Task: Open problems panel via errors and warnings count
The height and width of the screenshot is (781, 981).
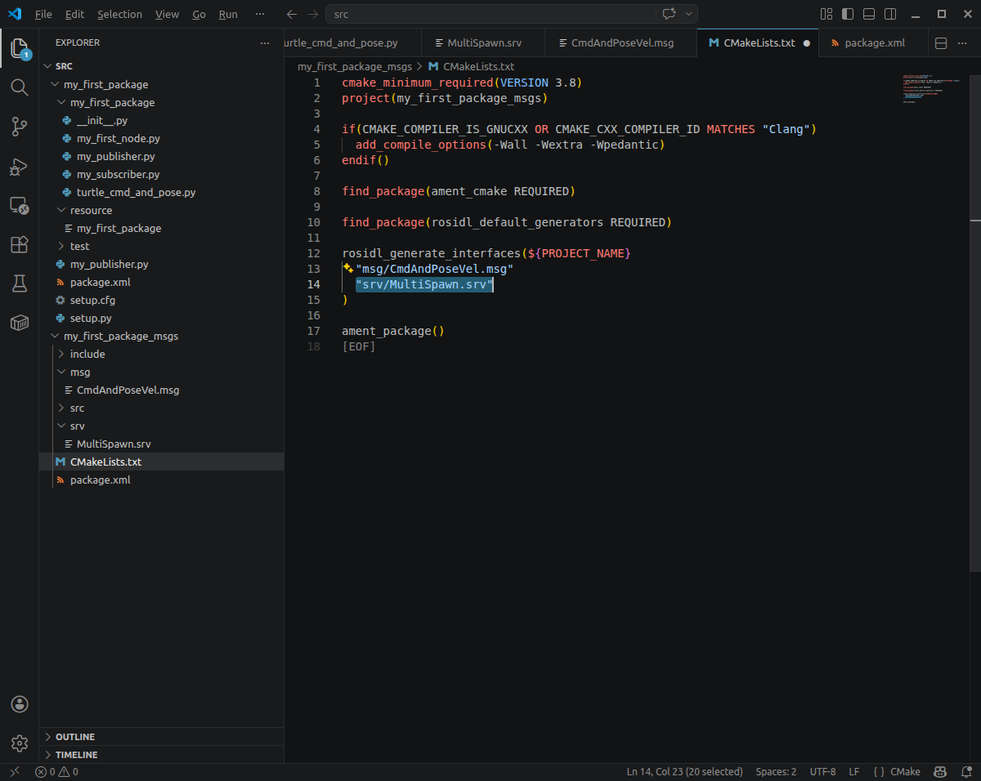Action: pyautogui.click(x=56, y=771)
